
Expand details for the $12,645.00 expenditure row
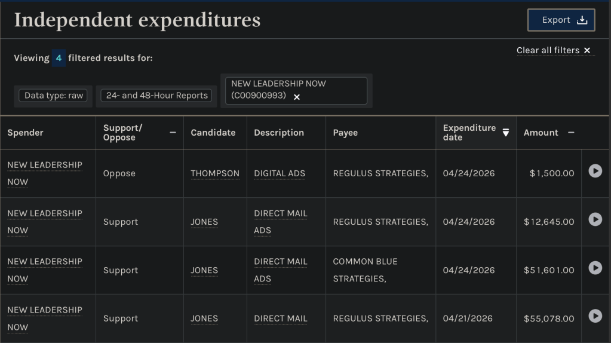coord(595,219)
